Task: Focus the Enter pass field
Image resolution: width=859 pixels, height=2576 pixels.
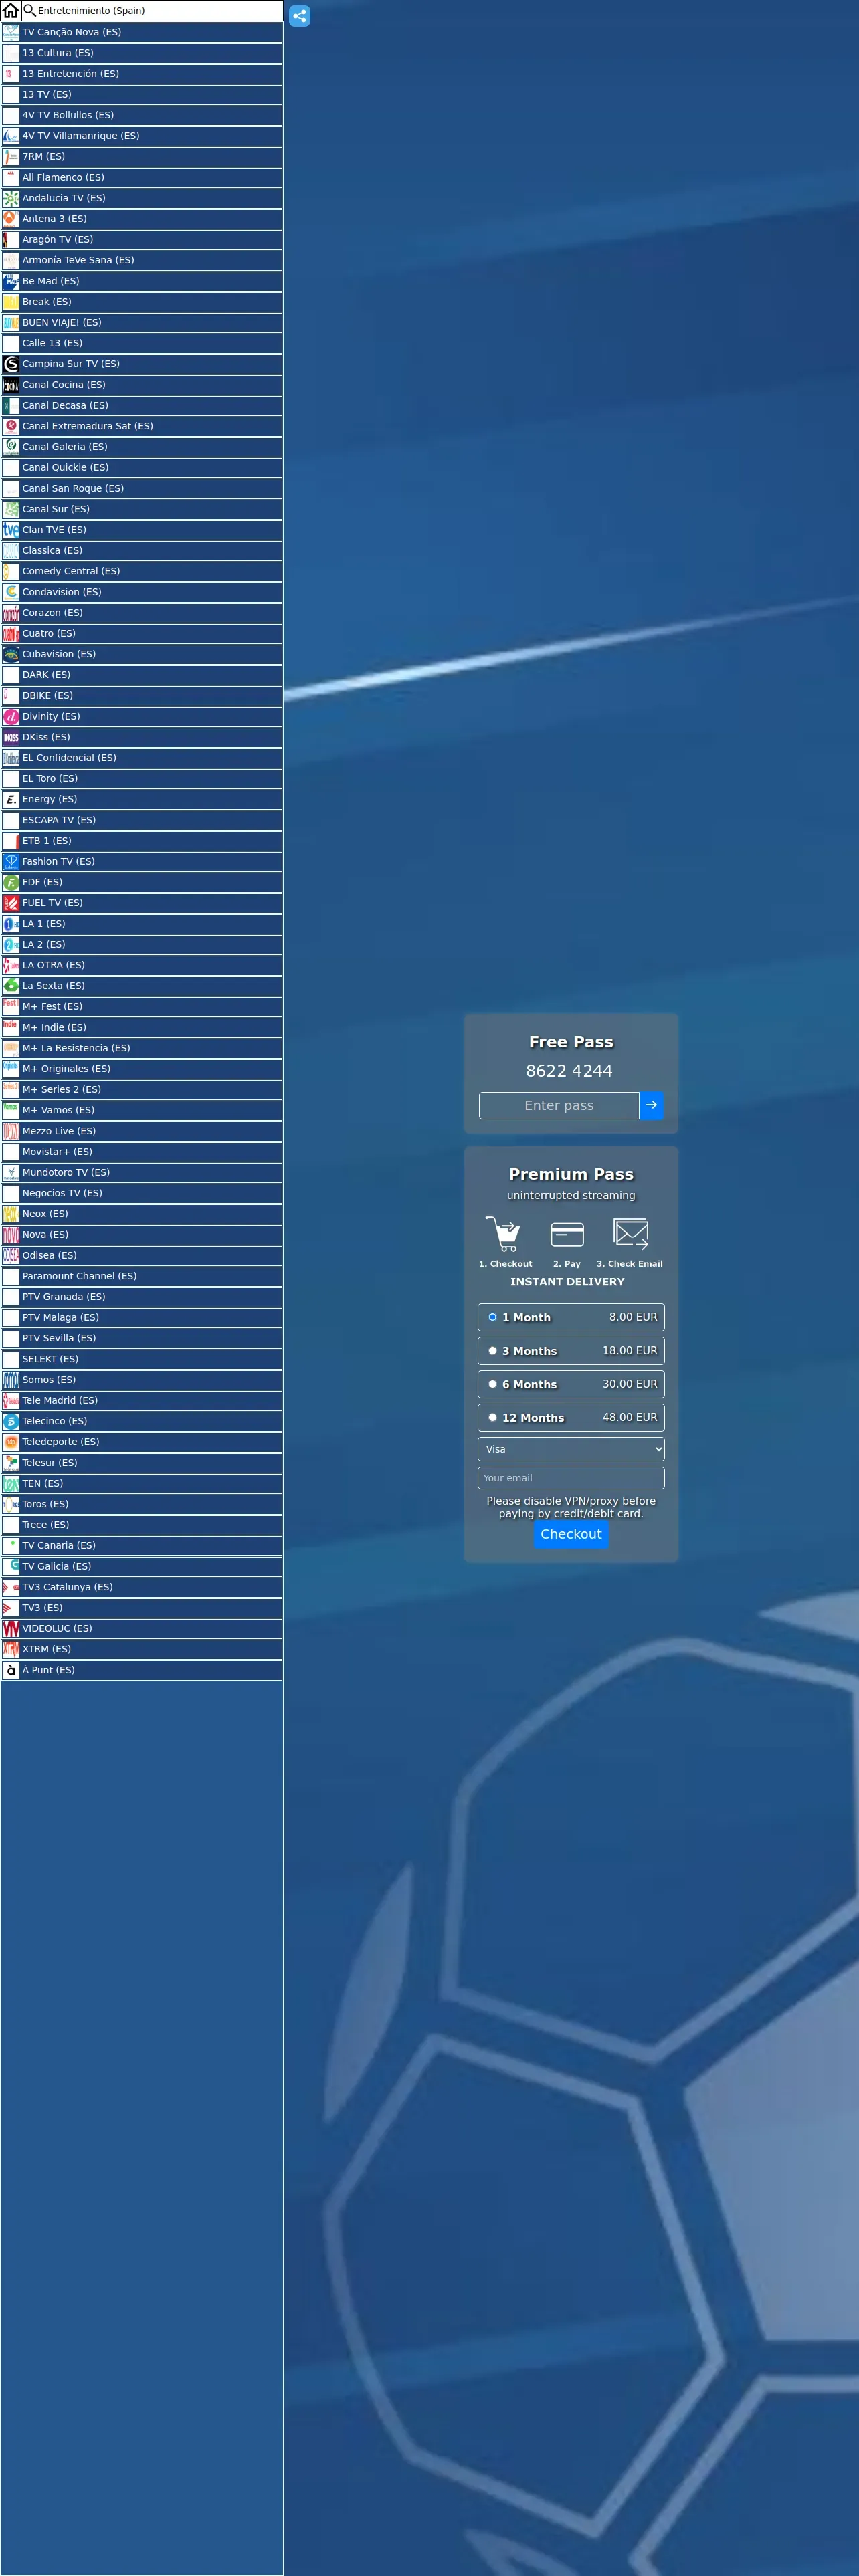Action: [559, 1105]
